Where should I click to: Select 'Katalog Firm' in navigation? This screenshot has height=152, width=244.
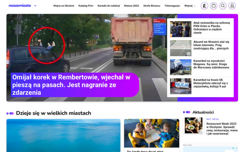click(x=86, y=6)
